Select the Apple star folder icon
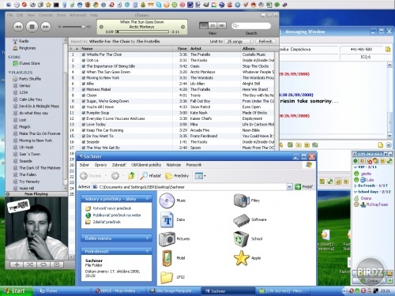395x296 pixels. click(x=241, y=258)
